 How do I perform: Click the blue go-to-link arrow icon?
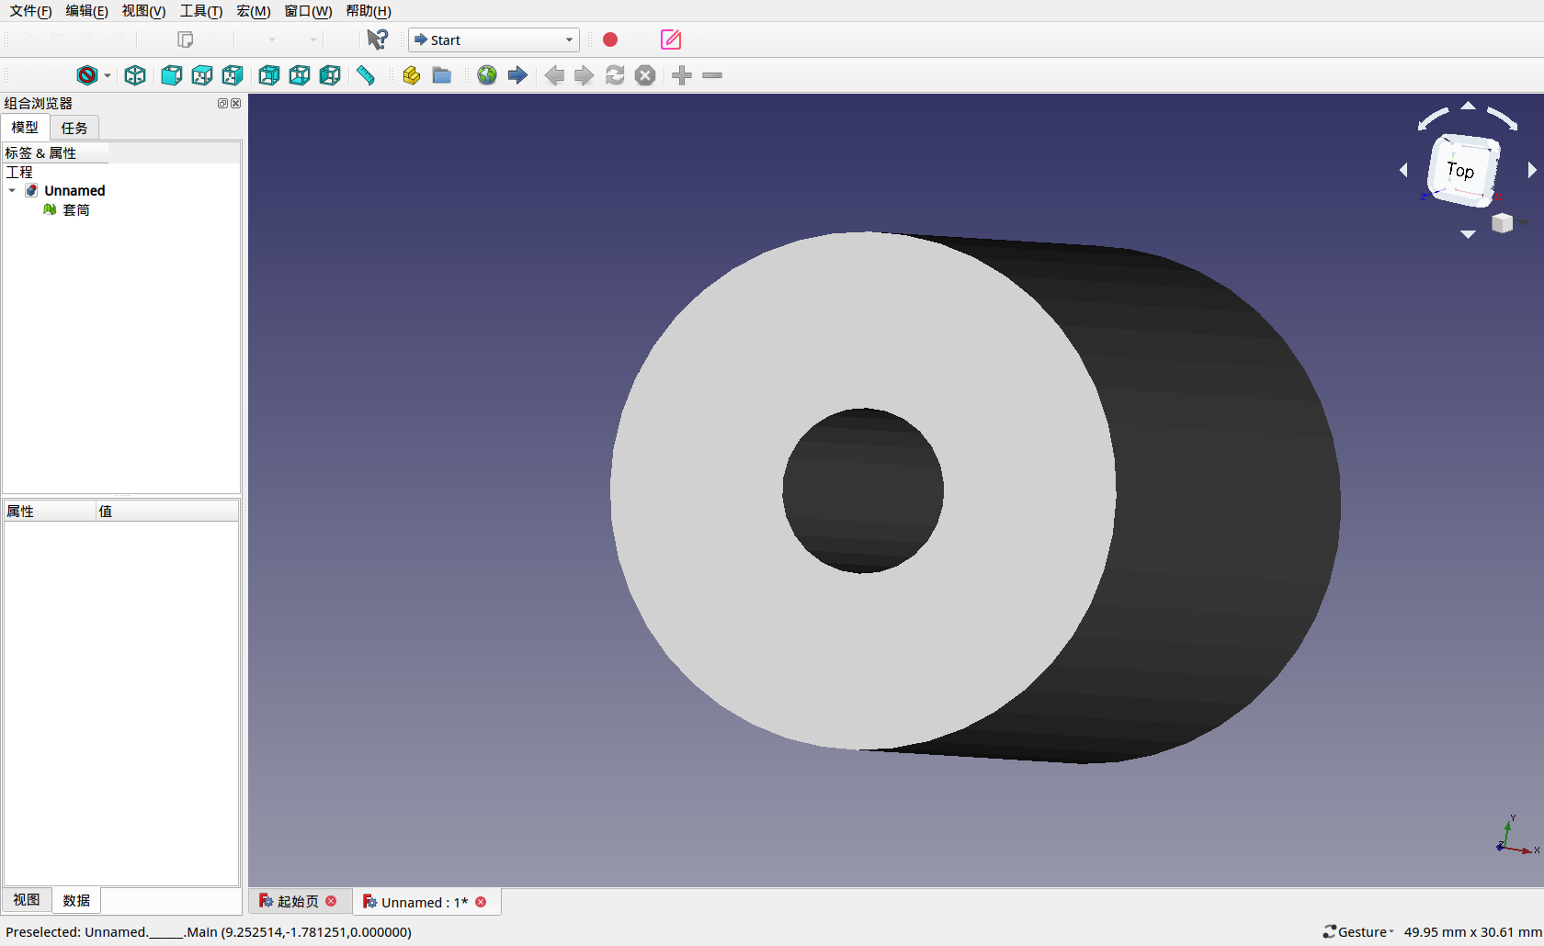(x=517, y=75)
